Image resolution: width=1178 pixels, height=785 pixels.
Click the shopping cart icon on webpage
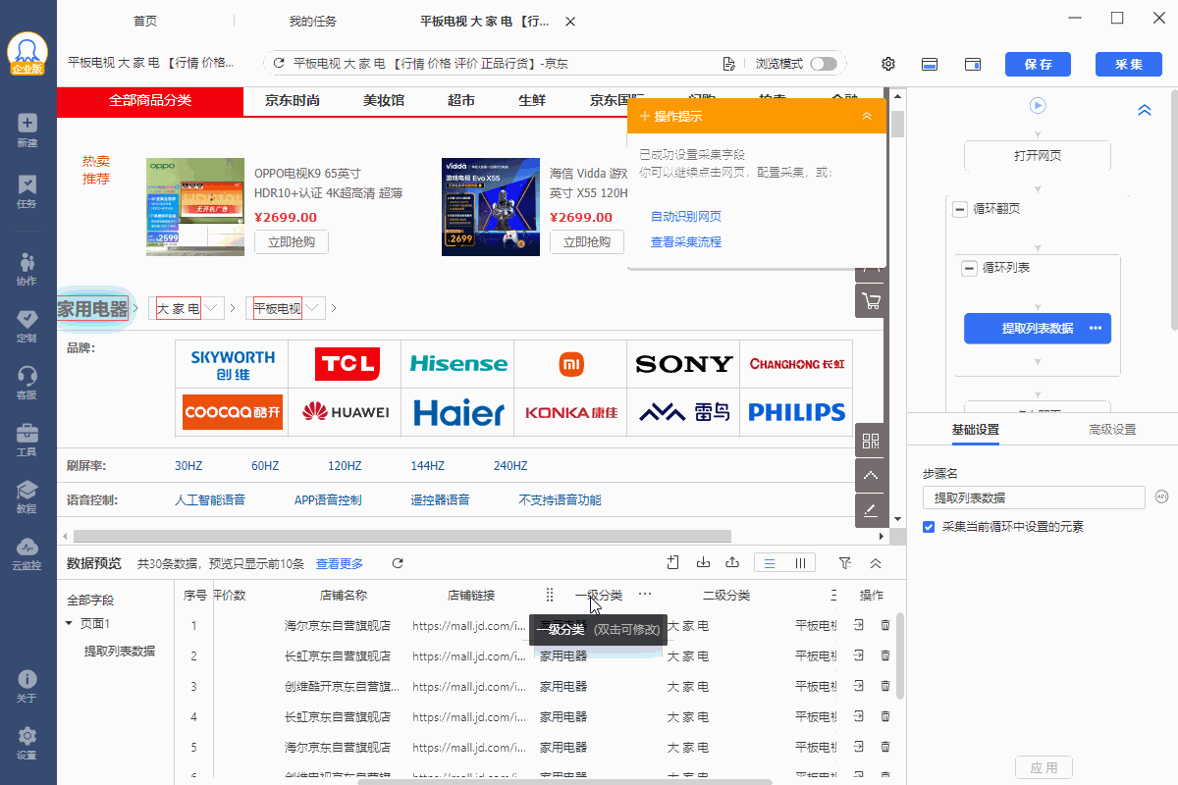click(x=871, y=300)
